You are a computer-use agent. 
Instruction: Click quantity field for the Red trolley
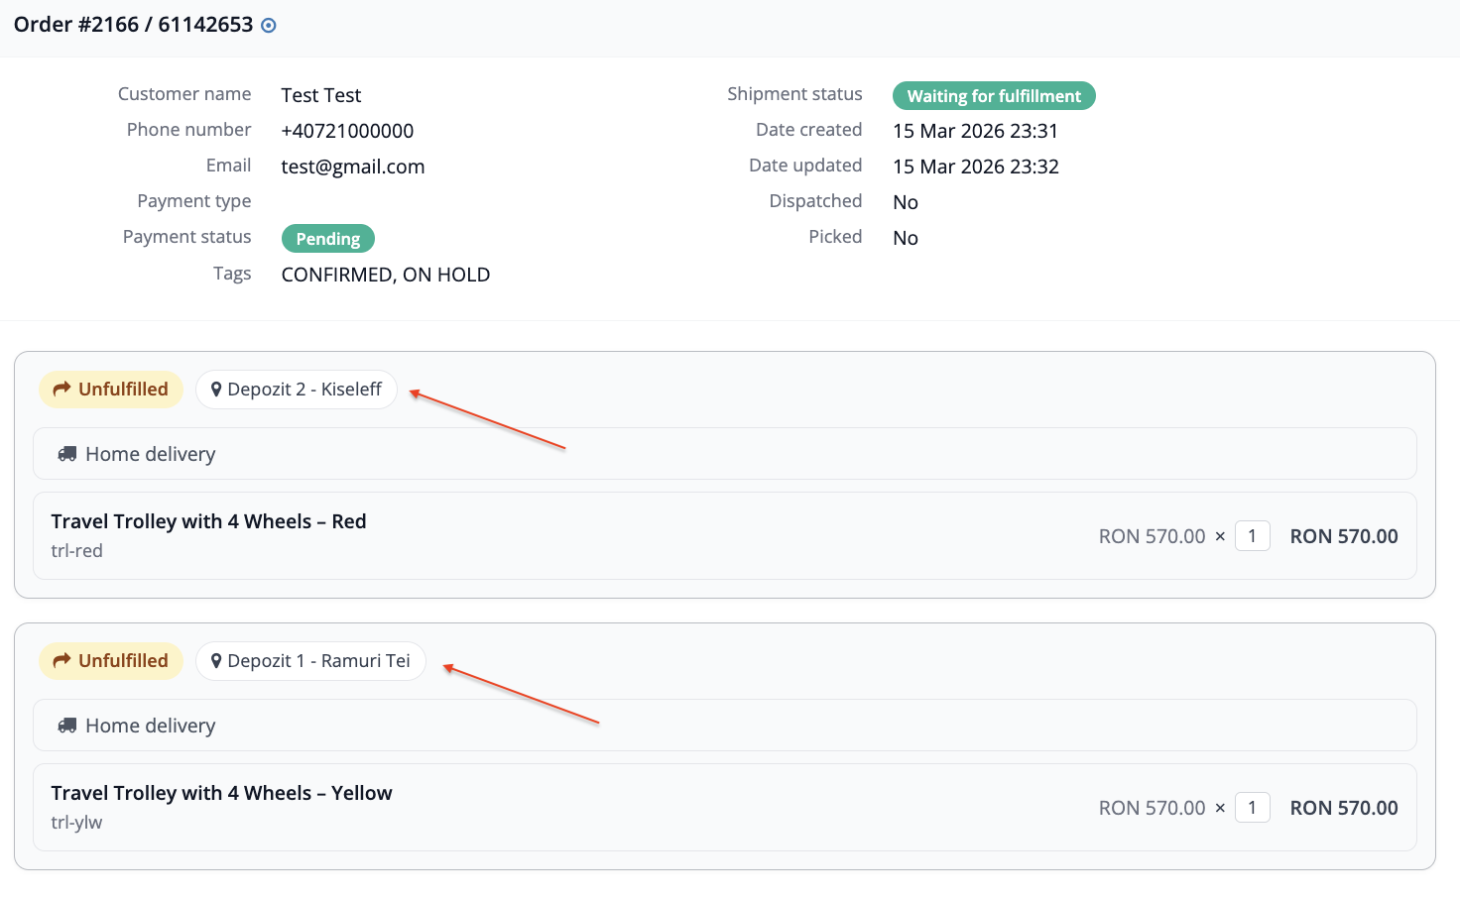pyautogui.click(x=1252, y=536)
